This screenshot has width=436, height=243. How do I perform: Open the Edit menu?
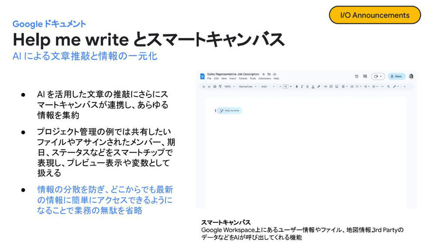(x=216, y=78)
